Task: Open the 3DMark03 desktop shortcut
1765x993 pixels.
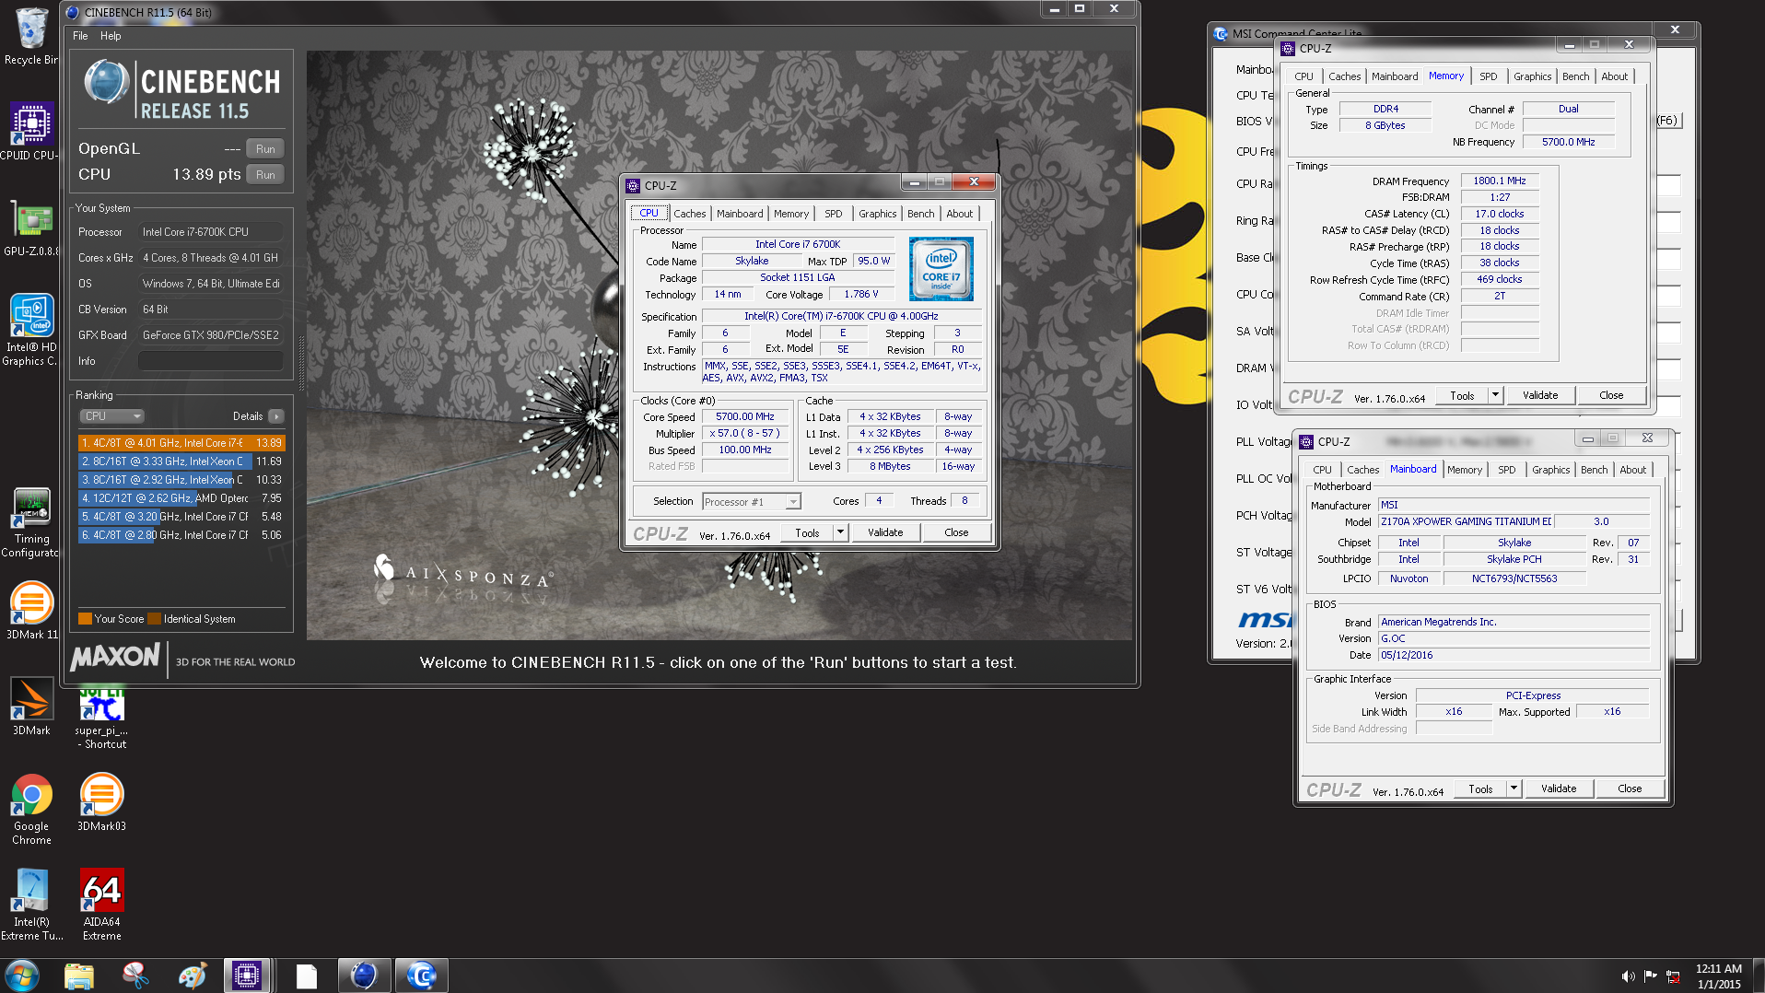Action: tap(101, 802)
